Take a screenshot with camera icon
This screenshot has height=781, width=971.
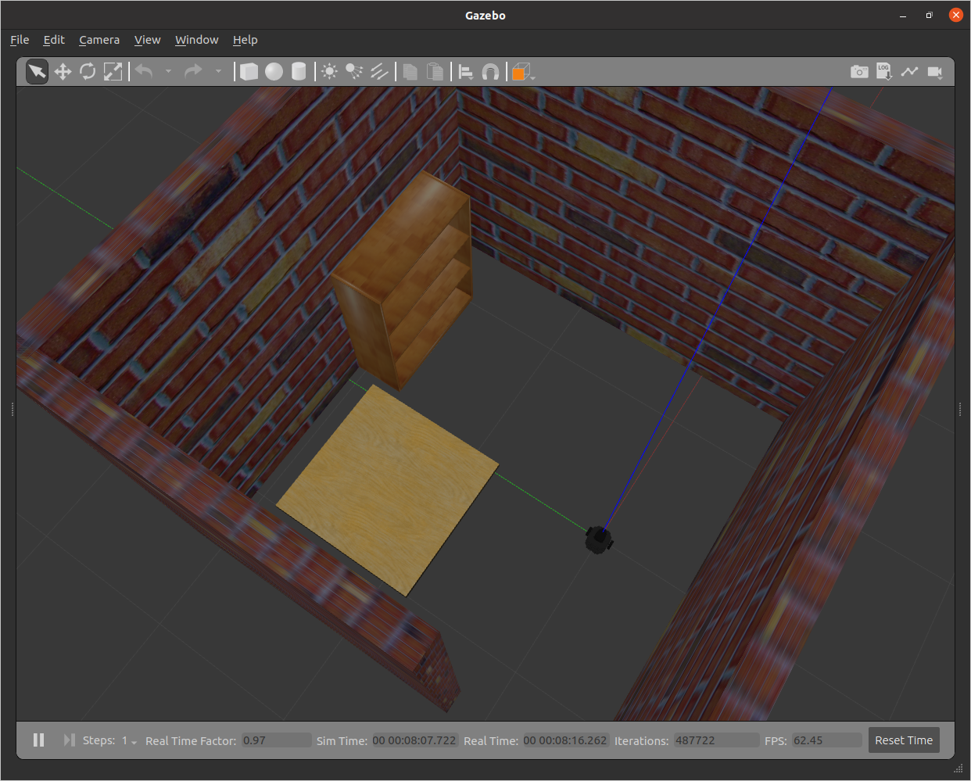pyautogui.click(x=859, y=72)
